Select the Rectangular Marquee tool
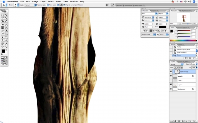 (x=2, y=15)
